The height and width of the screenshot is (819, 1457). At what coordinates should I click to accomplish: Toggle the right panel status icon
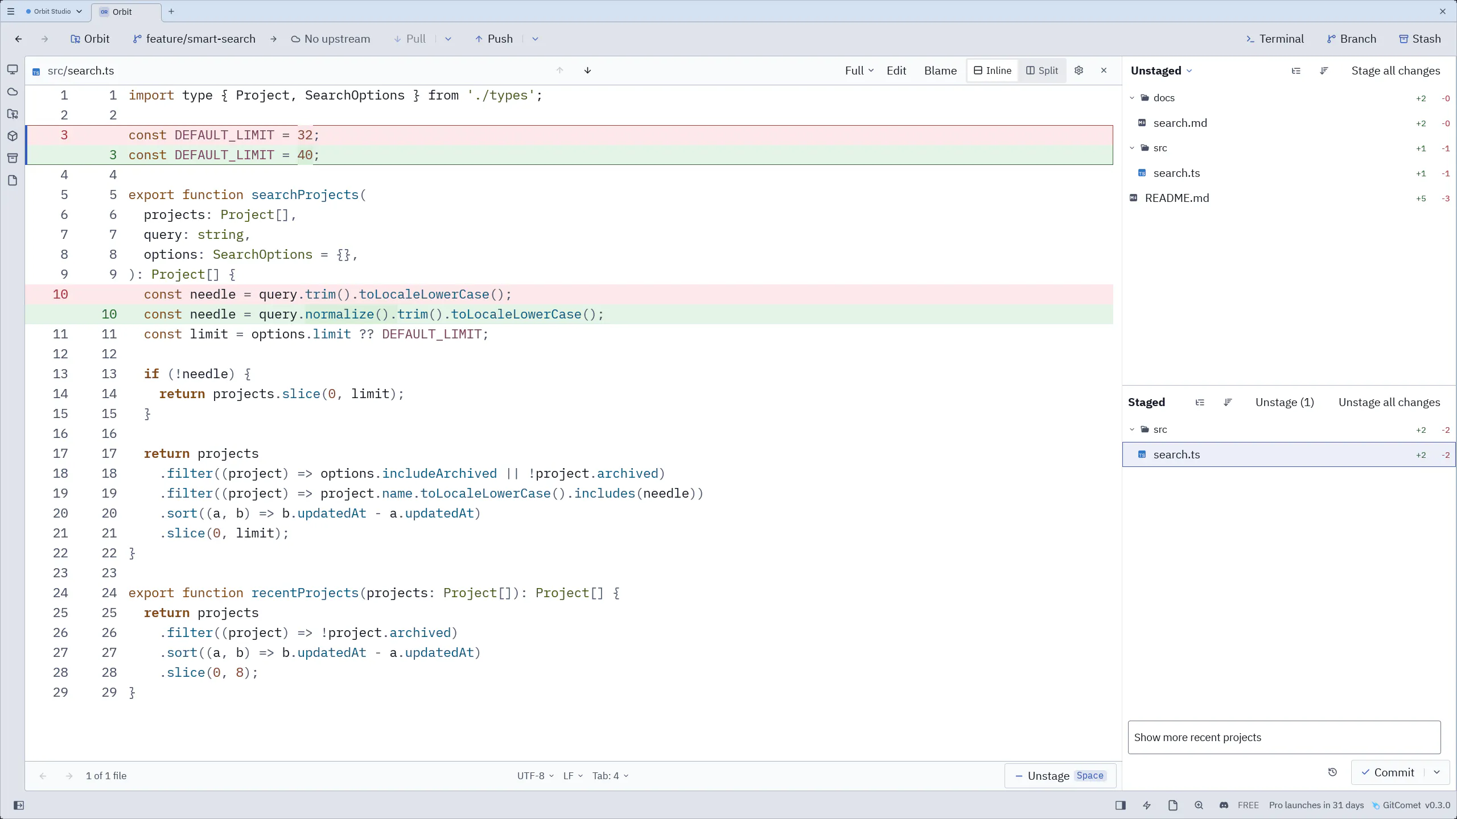1121,805
